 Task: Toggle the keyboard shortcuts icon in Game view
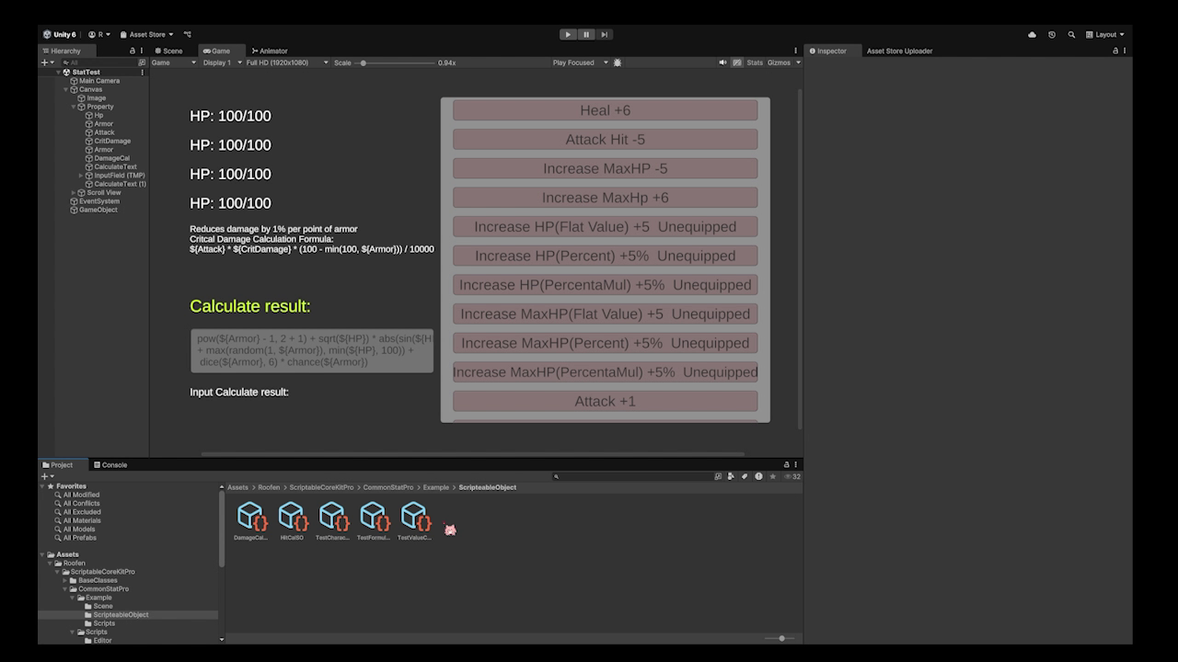737,63
